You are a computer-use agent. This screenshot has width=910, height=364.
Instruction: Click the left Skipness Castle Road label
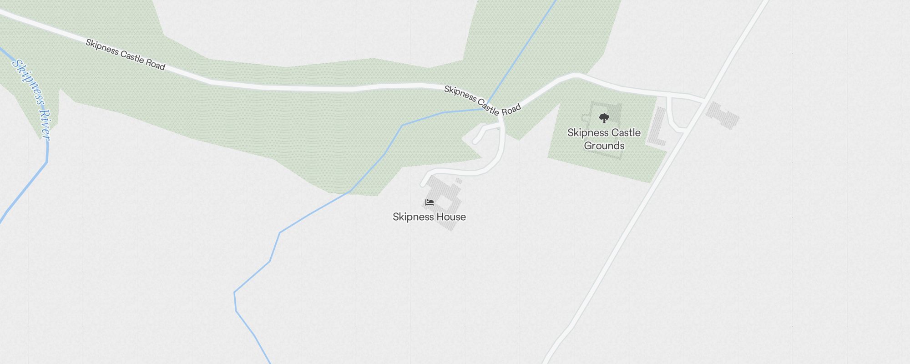[125, 55]
